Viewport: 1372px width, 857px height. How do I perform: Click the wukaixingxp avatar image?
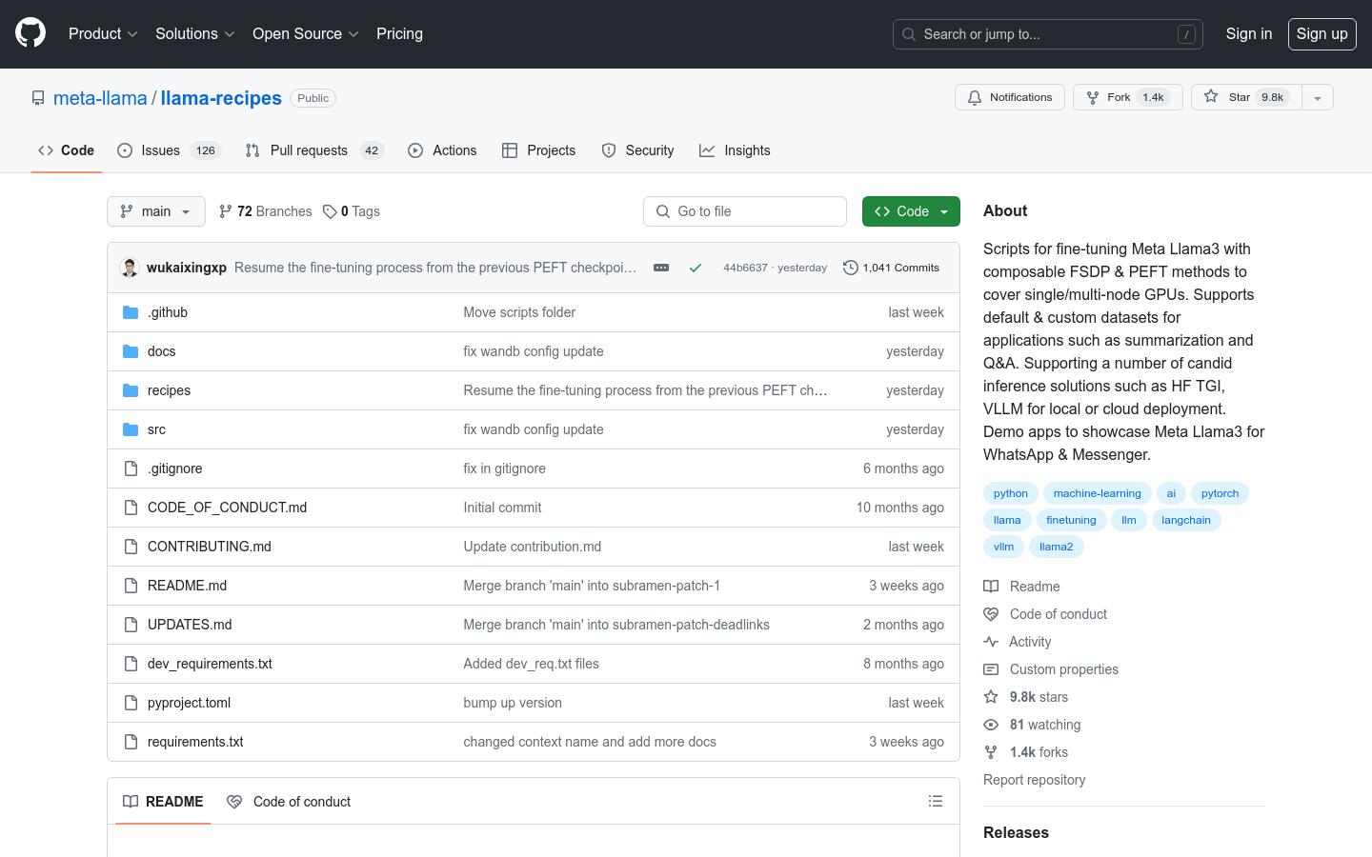click(x=130, y=268)
